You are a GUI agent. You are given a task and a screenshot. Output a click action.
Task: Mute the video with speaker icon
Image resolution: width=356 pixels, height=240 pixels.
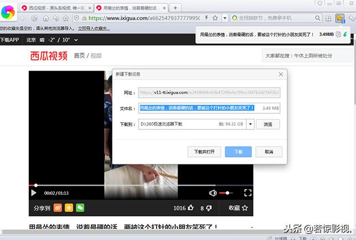click(213, 193)
